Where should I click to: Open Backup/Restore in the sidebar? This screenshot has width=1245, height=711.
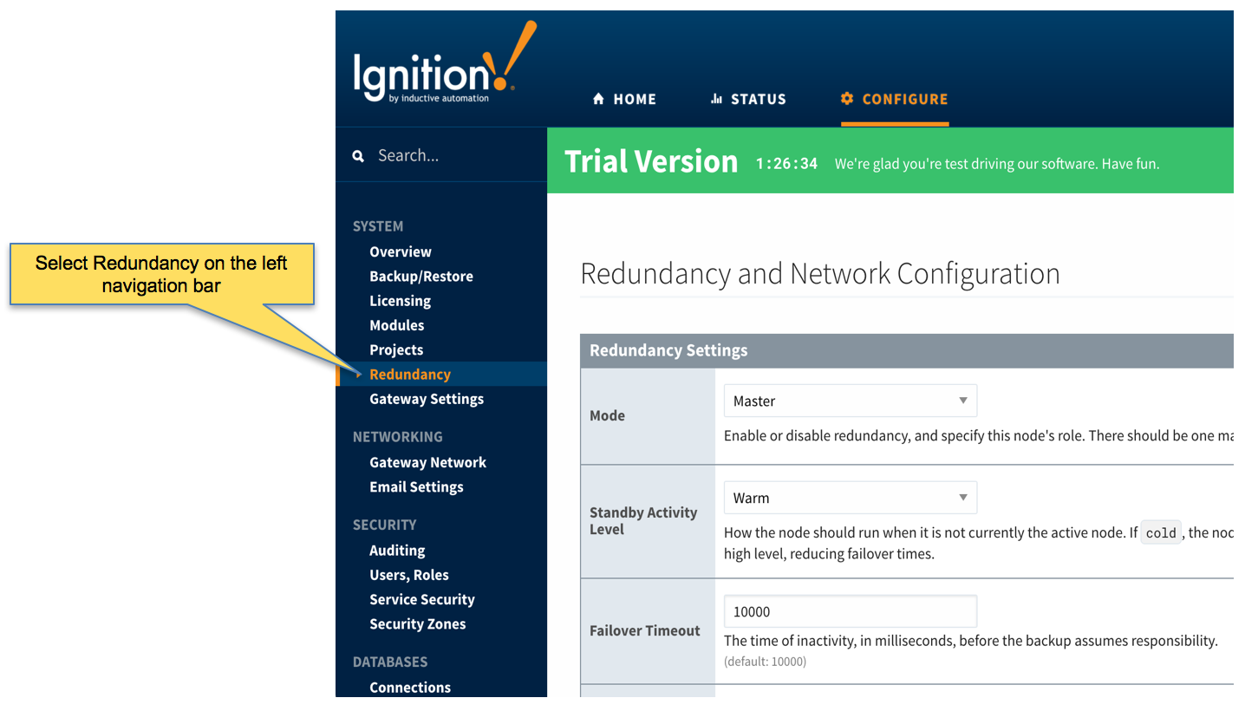coord(421,276)
